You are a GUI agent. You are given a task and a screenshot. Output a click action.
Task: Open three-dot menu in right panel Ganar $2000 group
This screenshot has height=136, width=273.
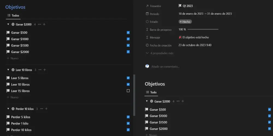pos(178,101)
